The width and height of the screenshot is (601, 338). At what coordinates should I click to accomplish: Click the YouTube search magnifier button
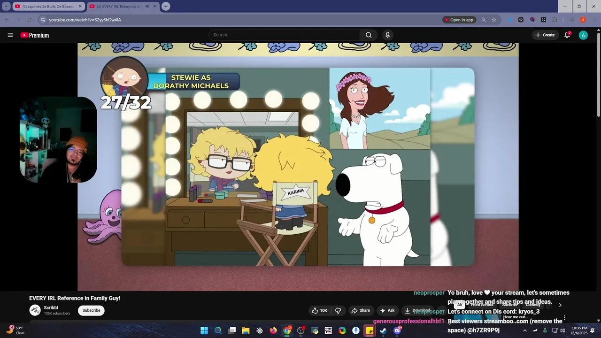(369, 35)
